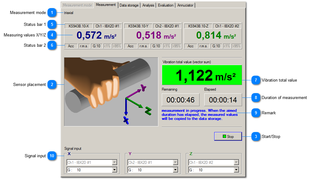Switch to the Data storage tab

pos(129,5)
